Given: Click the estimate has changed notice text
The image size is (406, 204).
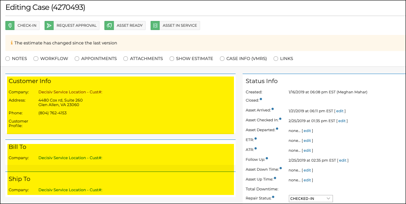Looking at the screenshot, I should tap(66, 43).
